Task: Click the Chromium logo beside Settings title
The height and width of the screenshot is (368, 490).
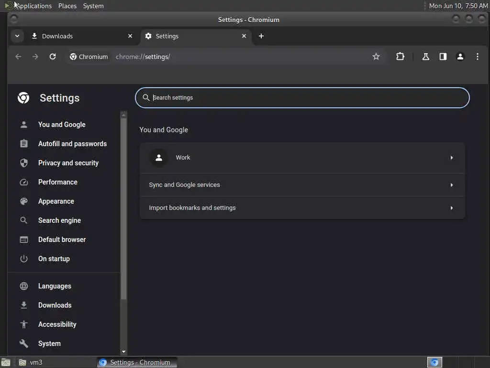Action: (x=23, y=98)
